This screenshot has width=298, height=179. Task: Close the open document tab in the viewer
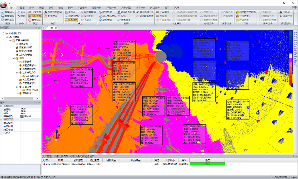[56, 28]
